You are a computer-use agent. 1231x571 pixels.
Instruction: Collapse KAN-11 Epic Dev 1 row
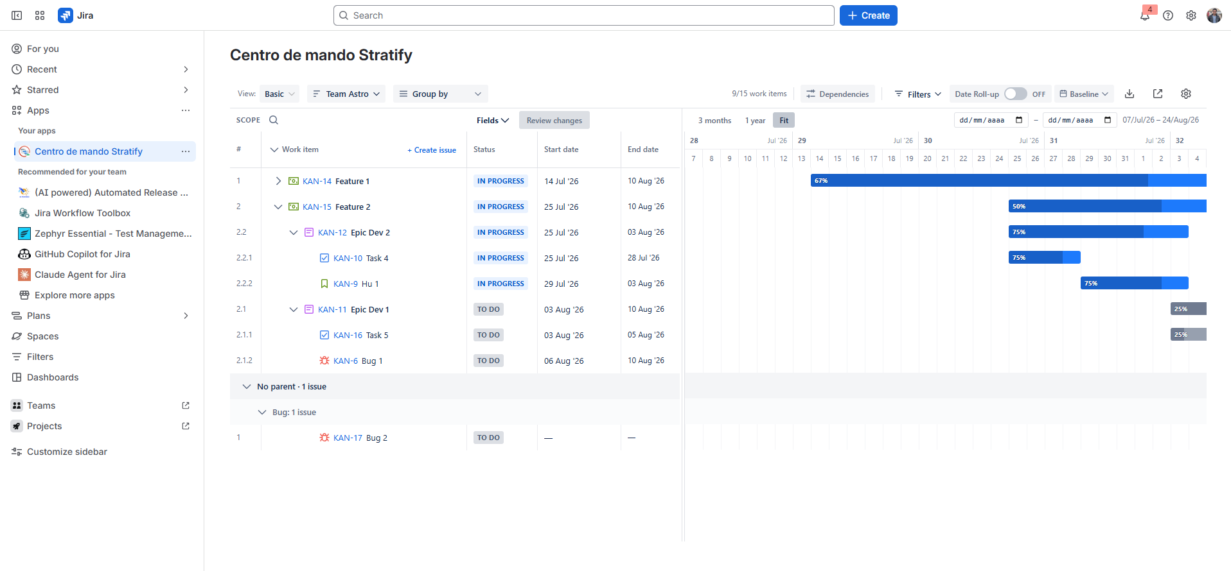click(294, 309)
